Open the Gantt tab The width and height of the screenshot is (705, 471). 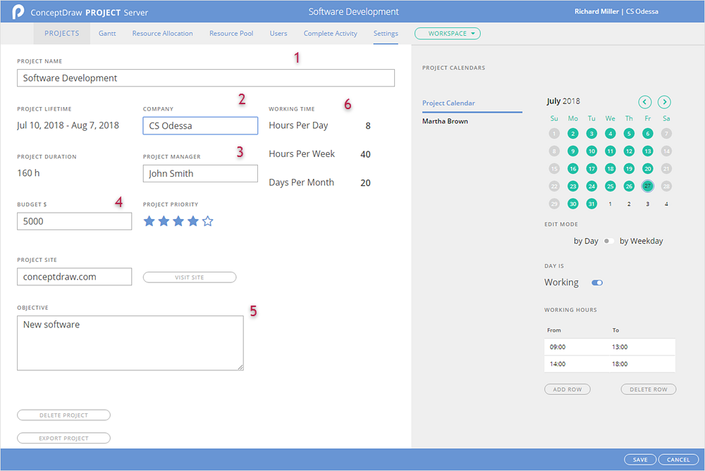(x=107, y=33)
